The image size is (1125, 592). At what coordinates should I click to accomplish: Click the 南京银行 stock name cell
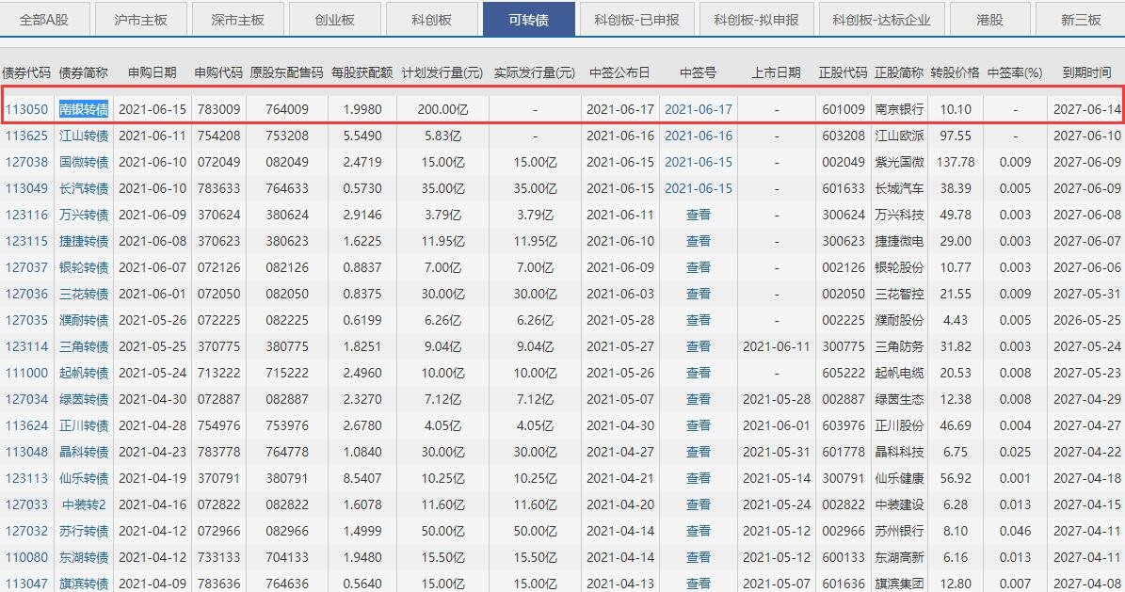(899, 110)
